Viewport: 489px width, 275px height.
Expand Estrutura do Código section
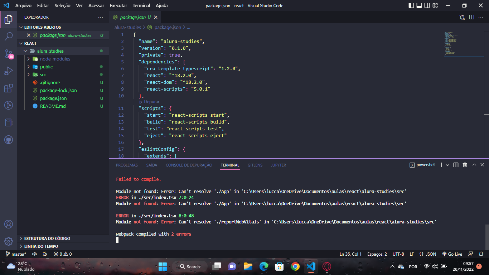[63, 238]
